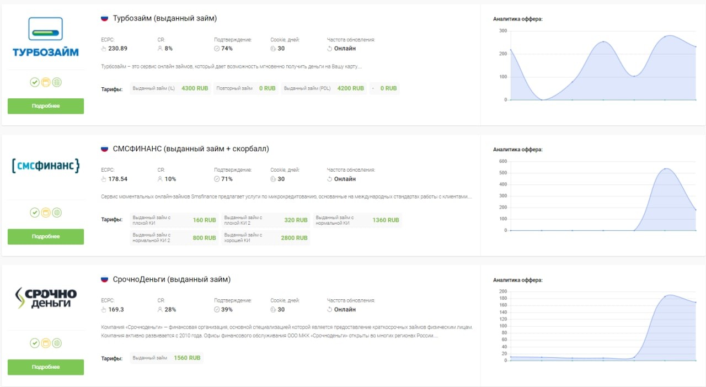Click the ECPC value 178.54
Image resolution: width=706 pixels, height=387 pixels.
(118, 179)
